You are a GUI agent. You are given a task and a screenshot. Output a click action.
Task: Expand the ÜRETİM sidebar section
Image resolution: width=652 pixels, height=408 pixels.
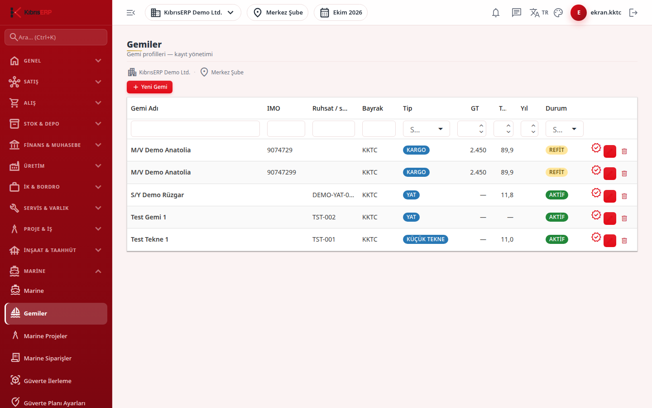coord(56,166)
